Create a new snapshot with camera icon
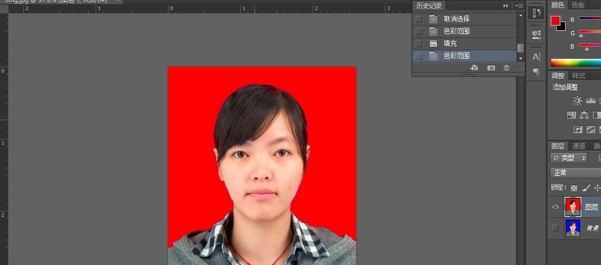Viewport: 601px width, 265px height. click(x=491, y=68)
